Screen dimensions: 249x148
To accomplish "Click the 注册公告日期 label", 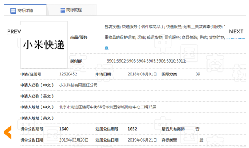I will [x=107, y=140].
